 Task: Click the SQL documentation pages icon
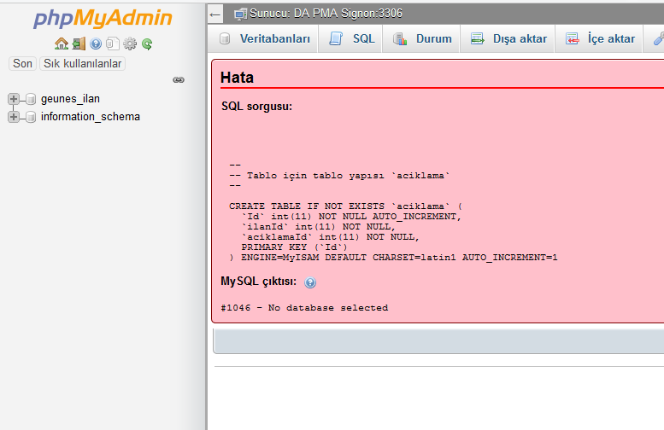112,44
